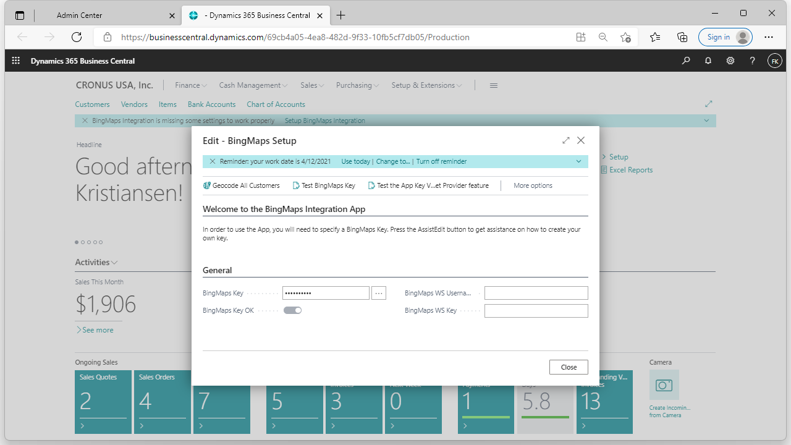Open the Cash Management menu dropdown
Viewport: 791px width, 445px height.
click(253, 85)
